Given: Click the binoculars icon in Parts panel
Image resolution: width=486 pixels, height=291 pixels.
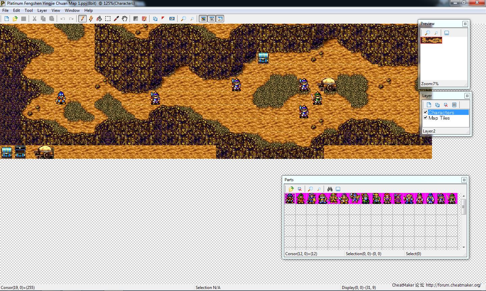Looking at the screenshot, I should (x=330, y=189).
